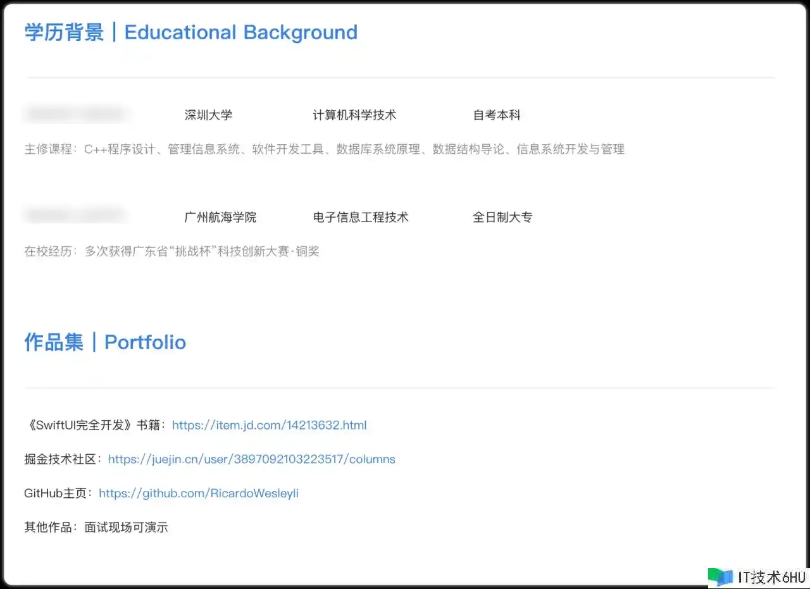Open the GitHub RicardoWesleyli profile link
The height and width of the screenshot is (589, 810).
[198, 493]
